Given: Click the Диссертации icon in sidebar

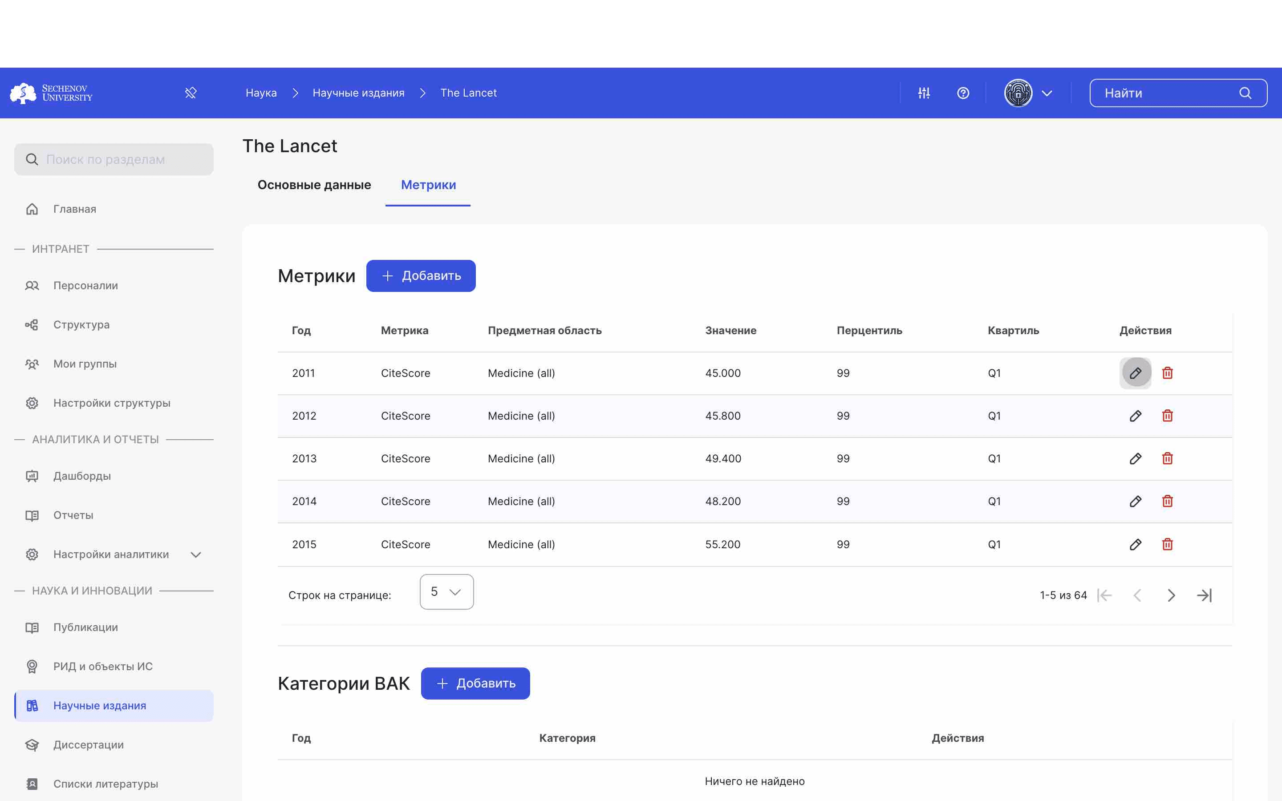Looking at the screenshot, I should [x=32, y=745].
